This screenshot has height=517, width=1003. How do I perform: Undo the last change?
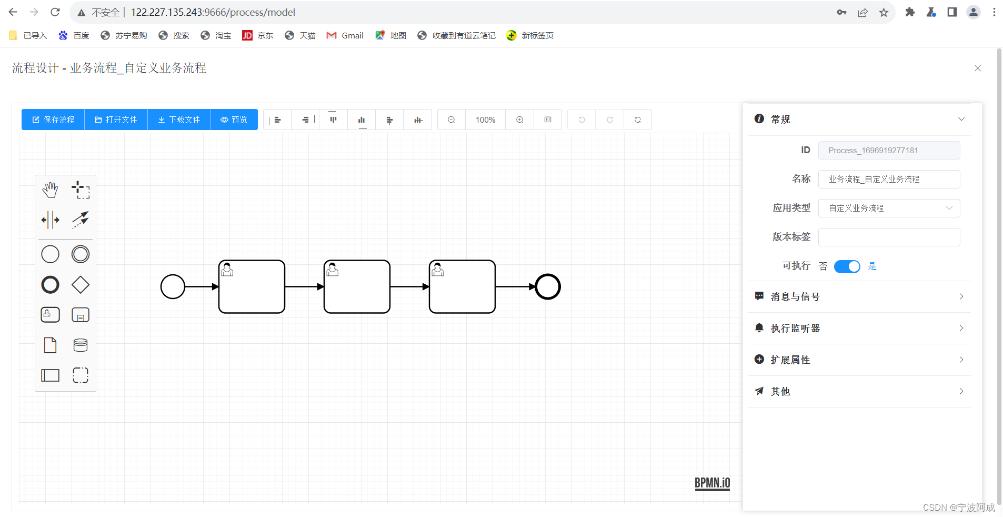pos(581,120)
